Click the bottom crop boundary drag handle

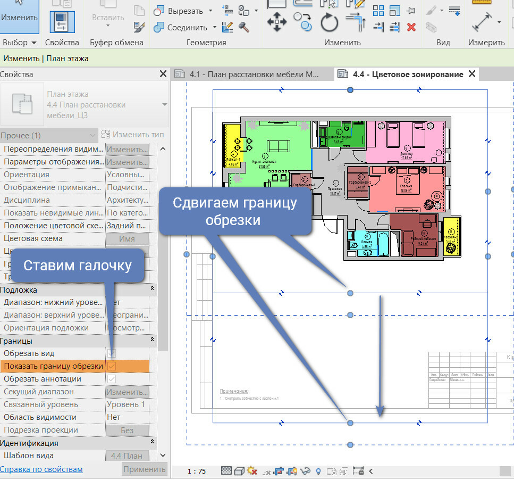click(350, 423)
